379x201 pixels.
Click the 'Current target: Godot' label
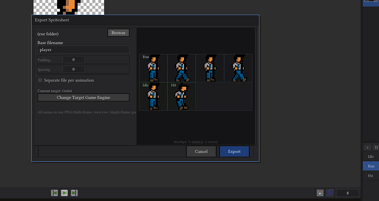54,91
